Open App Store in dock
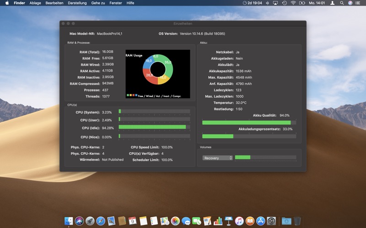This screenshot has width=366, height=228. 261,221
